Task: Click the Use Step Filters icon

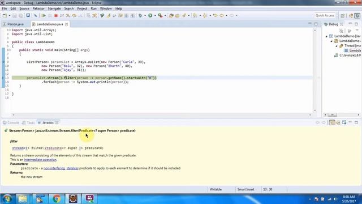Action: (94, 15)
